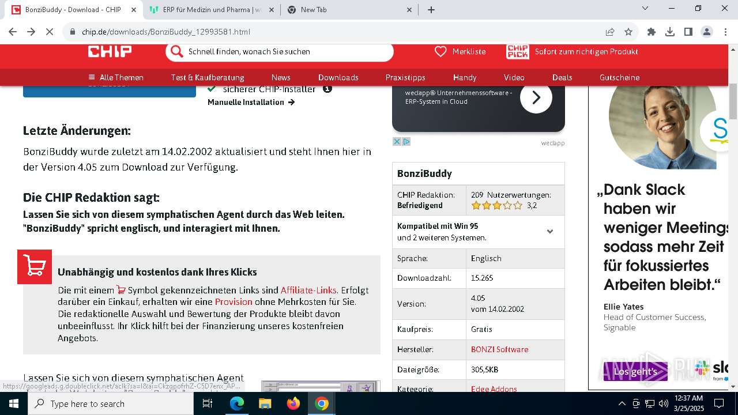
Task: Open the Alle Themen hamburger menu
Action: [x=116, y=77]
